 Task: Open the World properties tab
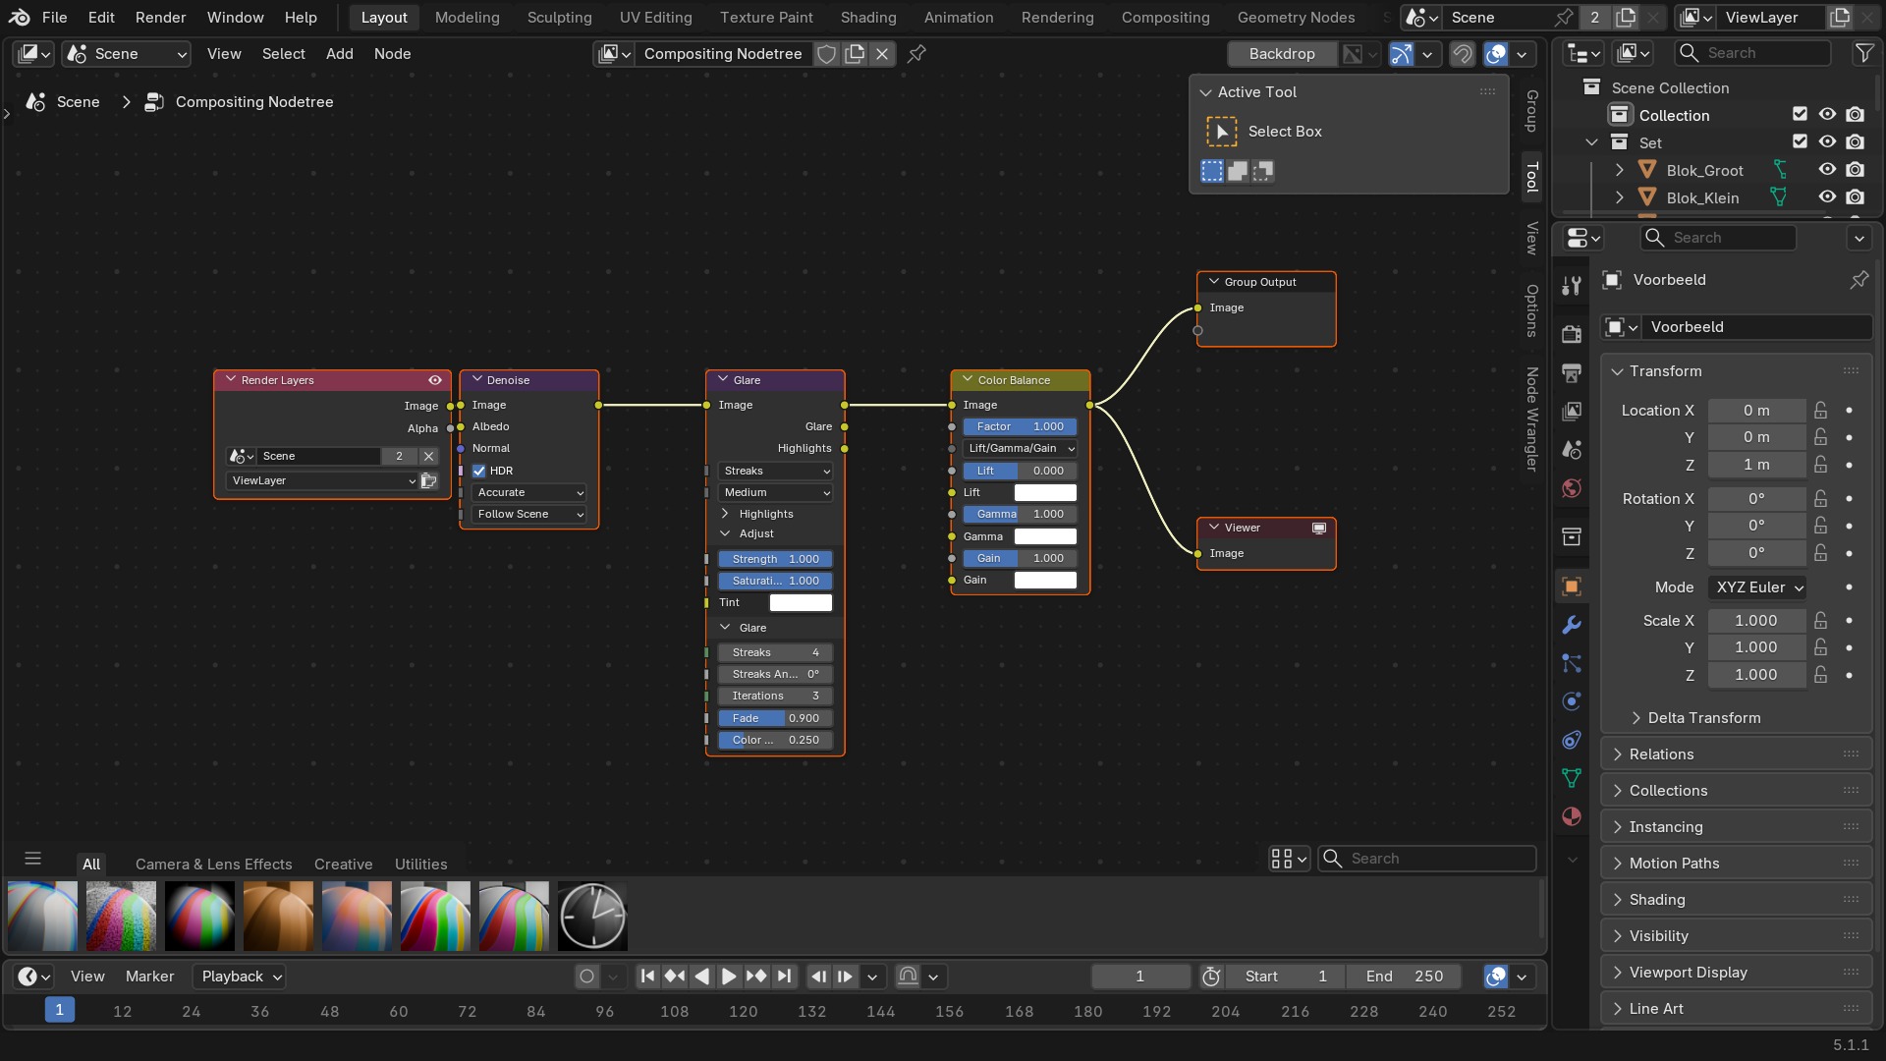pos(1572,488)
